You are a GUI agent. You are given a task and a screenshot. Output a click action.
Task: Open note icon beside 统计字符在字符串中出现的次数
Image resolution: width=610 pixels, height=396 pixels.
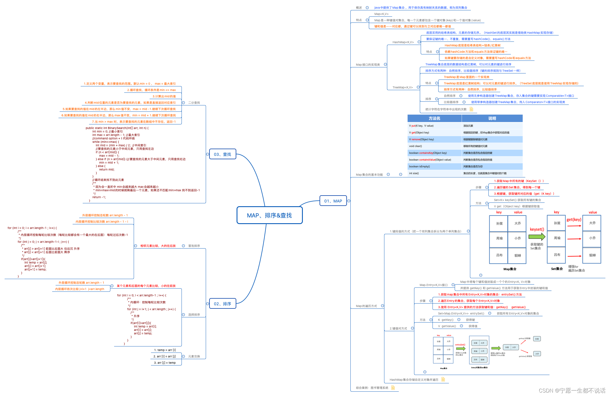(471, 109)
